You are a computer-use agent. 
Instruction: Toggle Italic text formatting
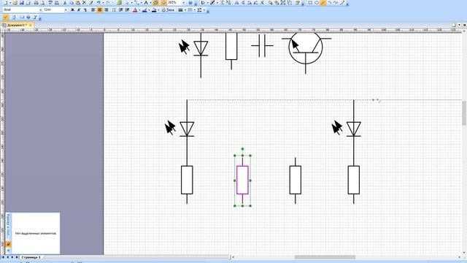79,9
